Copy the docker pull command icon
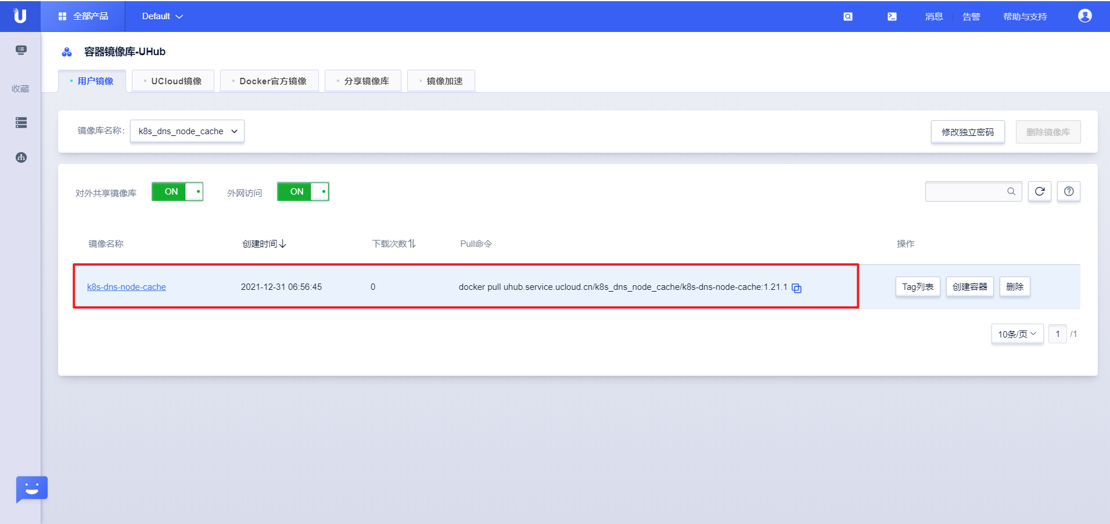This screenshot has width=1110, height=524. [x=797, y=288]
